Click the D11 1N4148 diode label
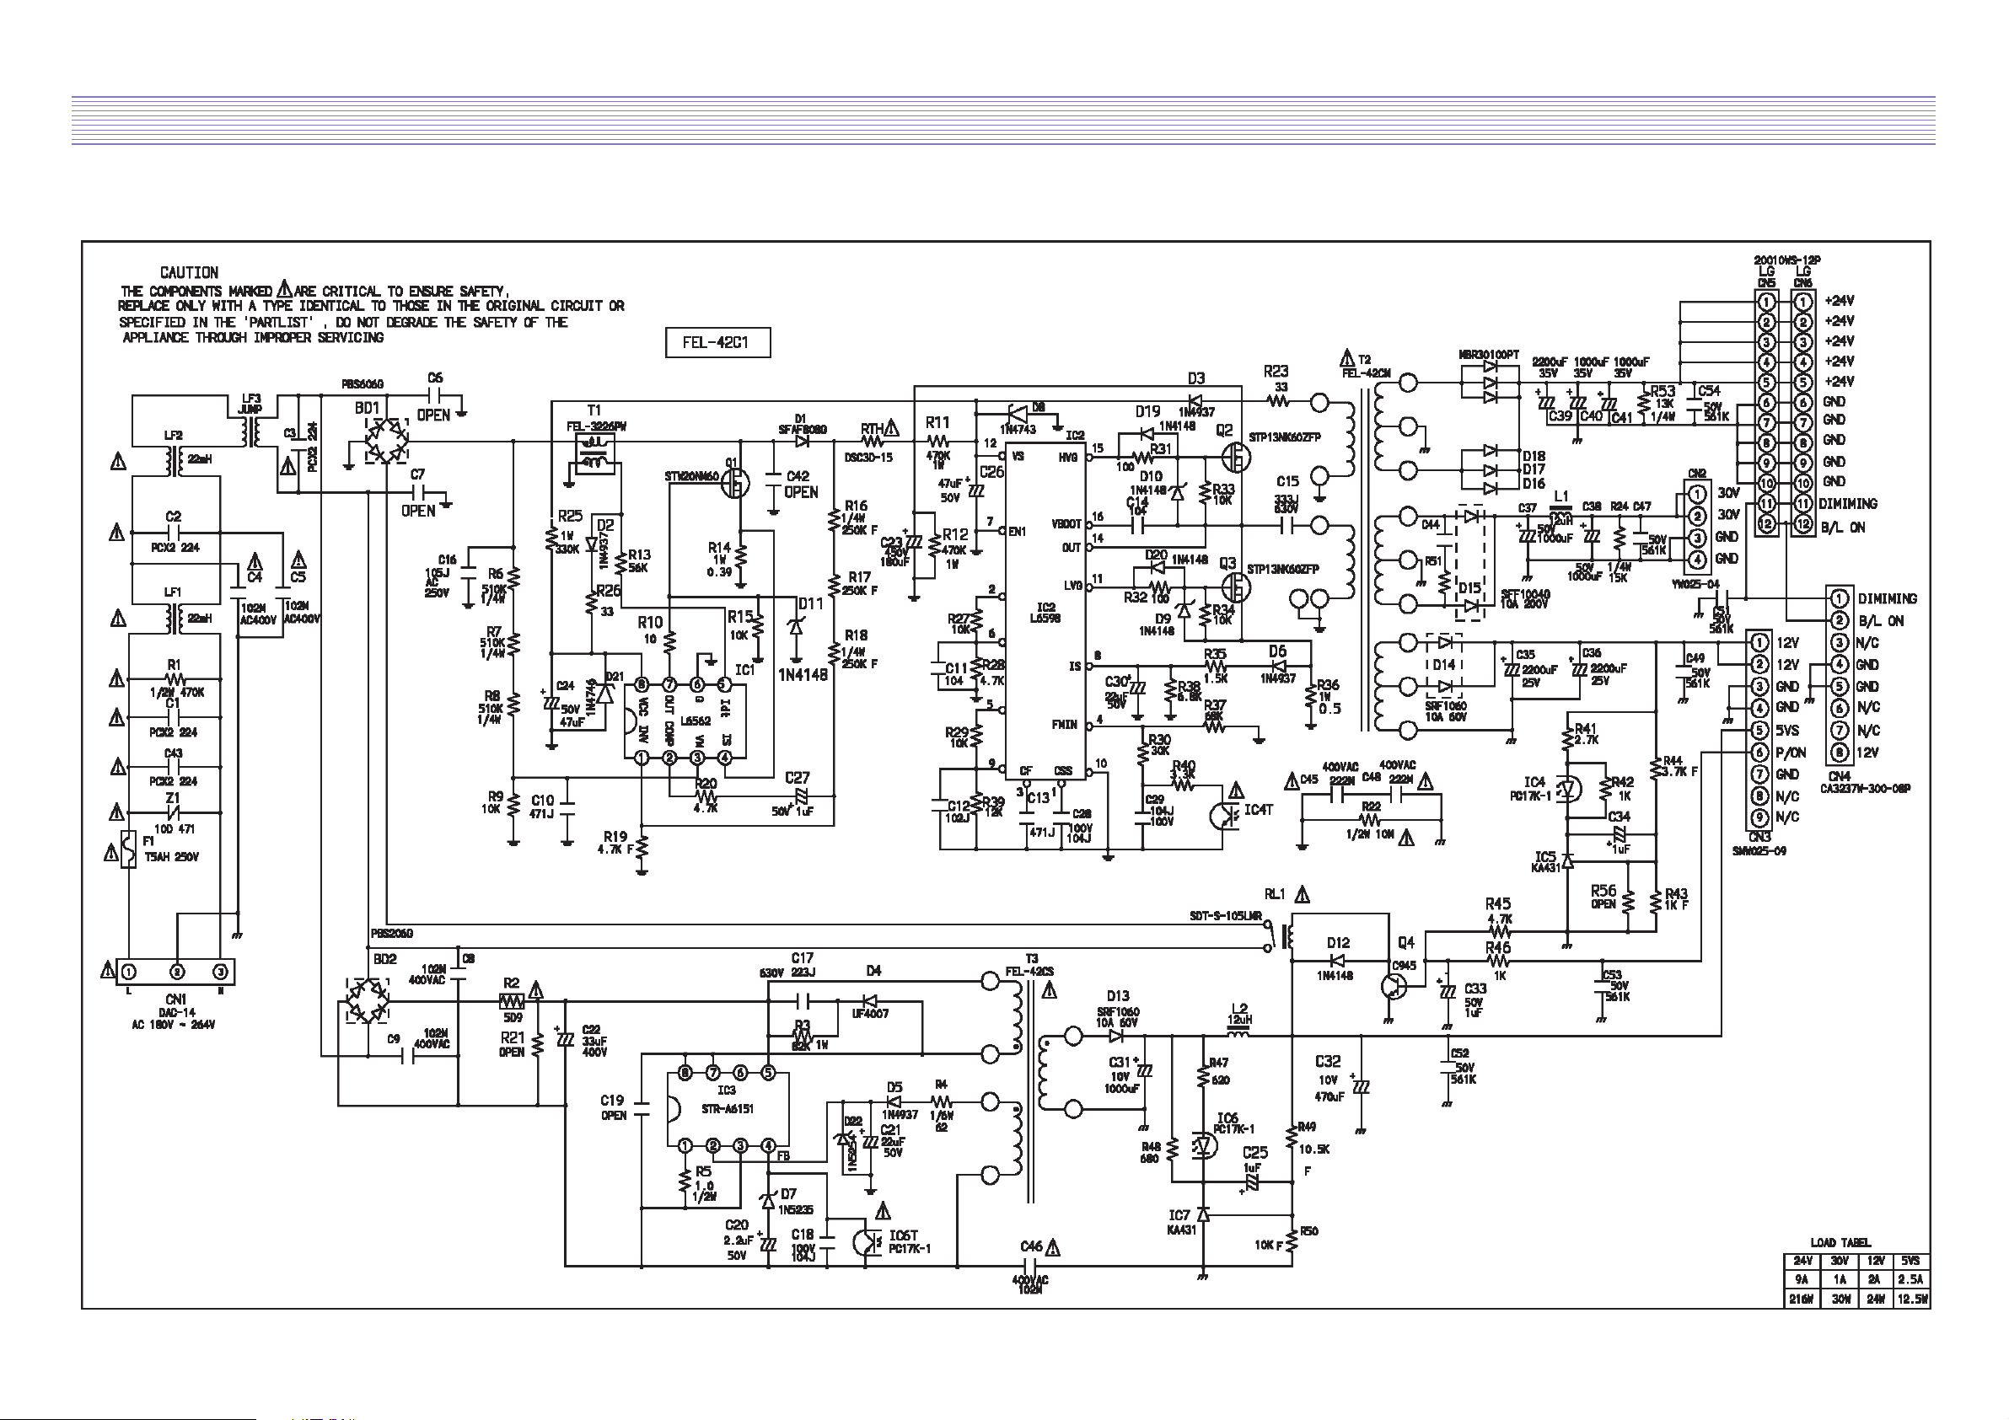Screen dimensions: 2009x1420 tap(803, 639)
